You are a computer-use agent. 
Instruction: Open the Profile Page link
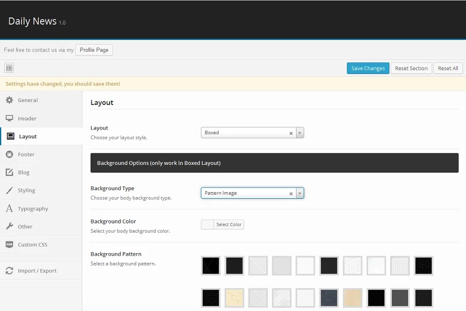pyautogui.click(x=94, y=50)
